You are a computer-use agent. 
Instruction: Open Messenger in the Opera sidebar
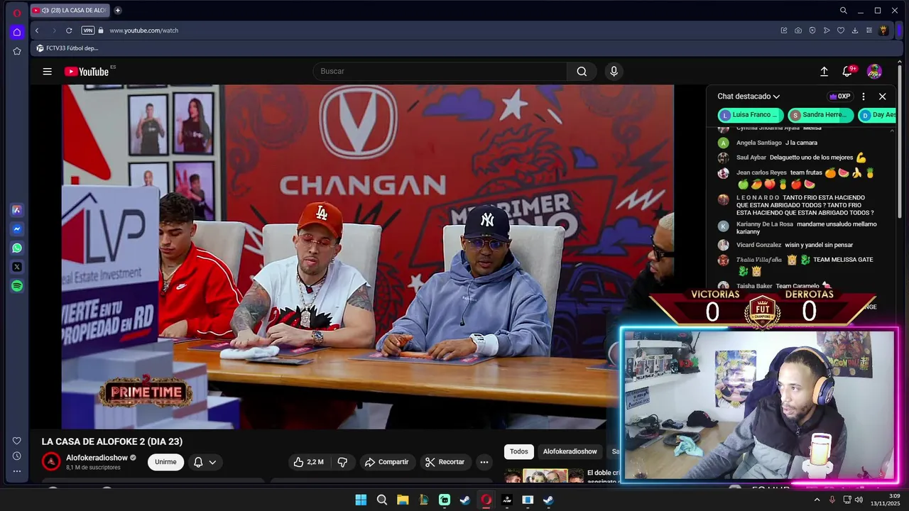pyautogui.click(x=17, y=229)
